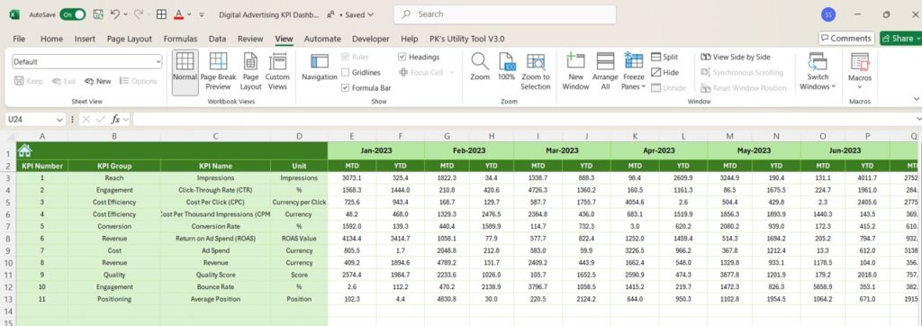
Task: Open the font color dropdown arrow
Action: pyautogui.click(x=189, y=14)
